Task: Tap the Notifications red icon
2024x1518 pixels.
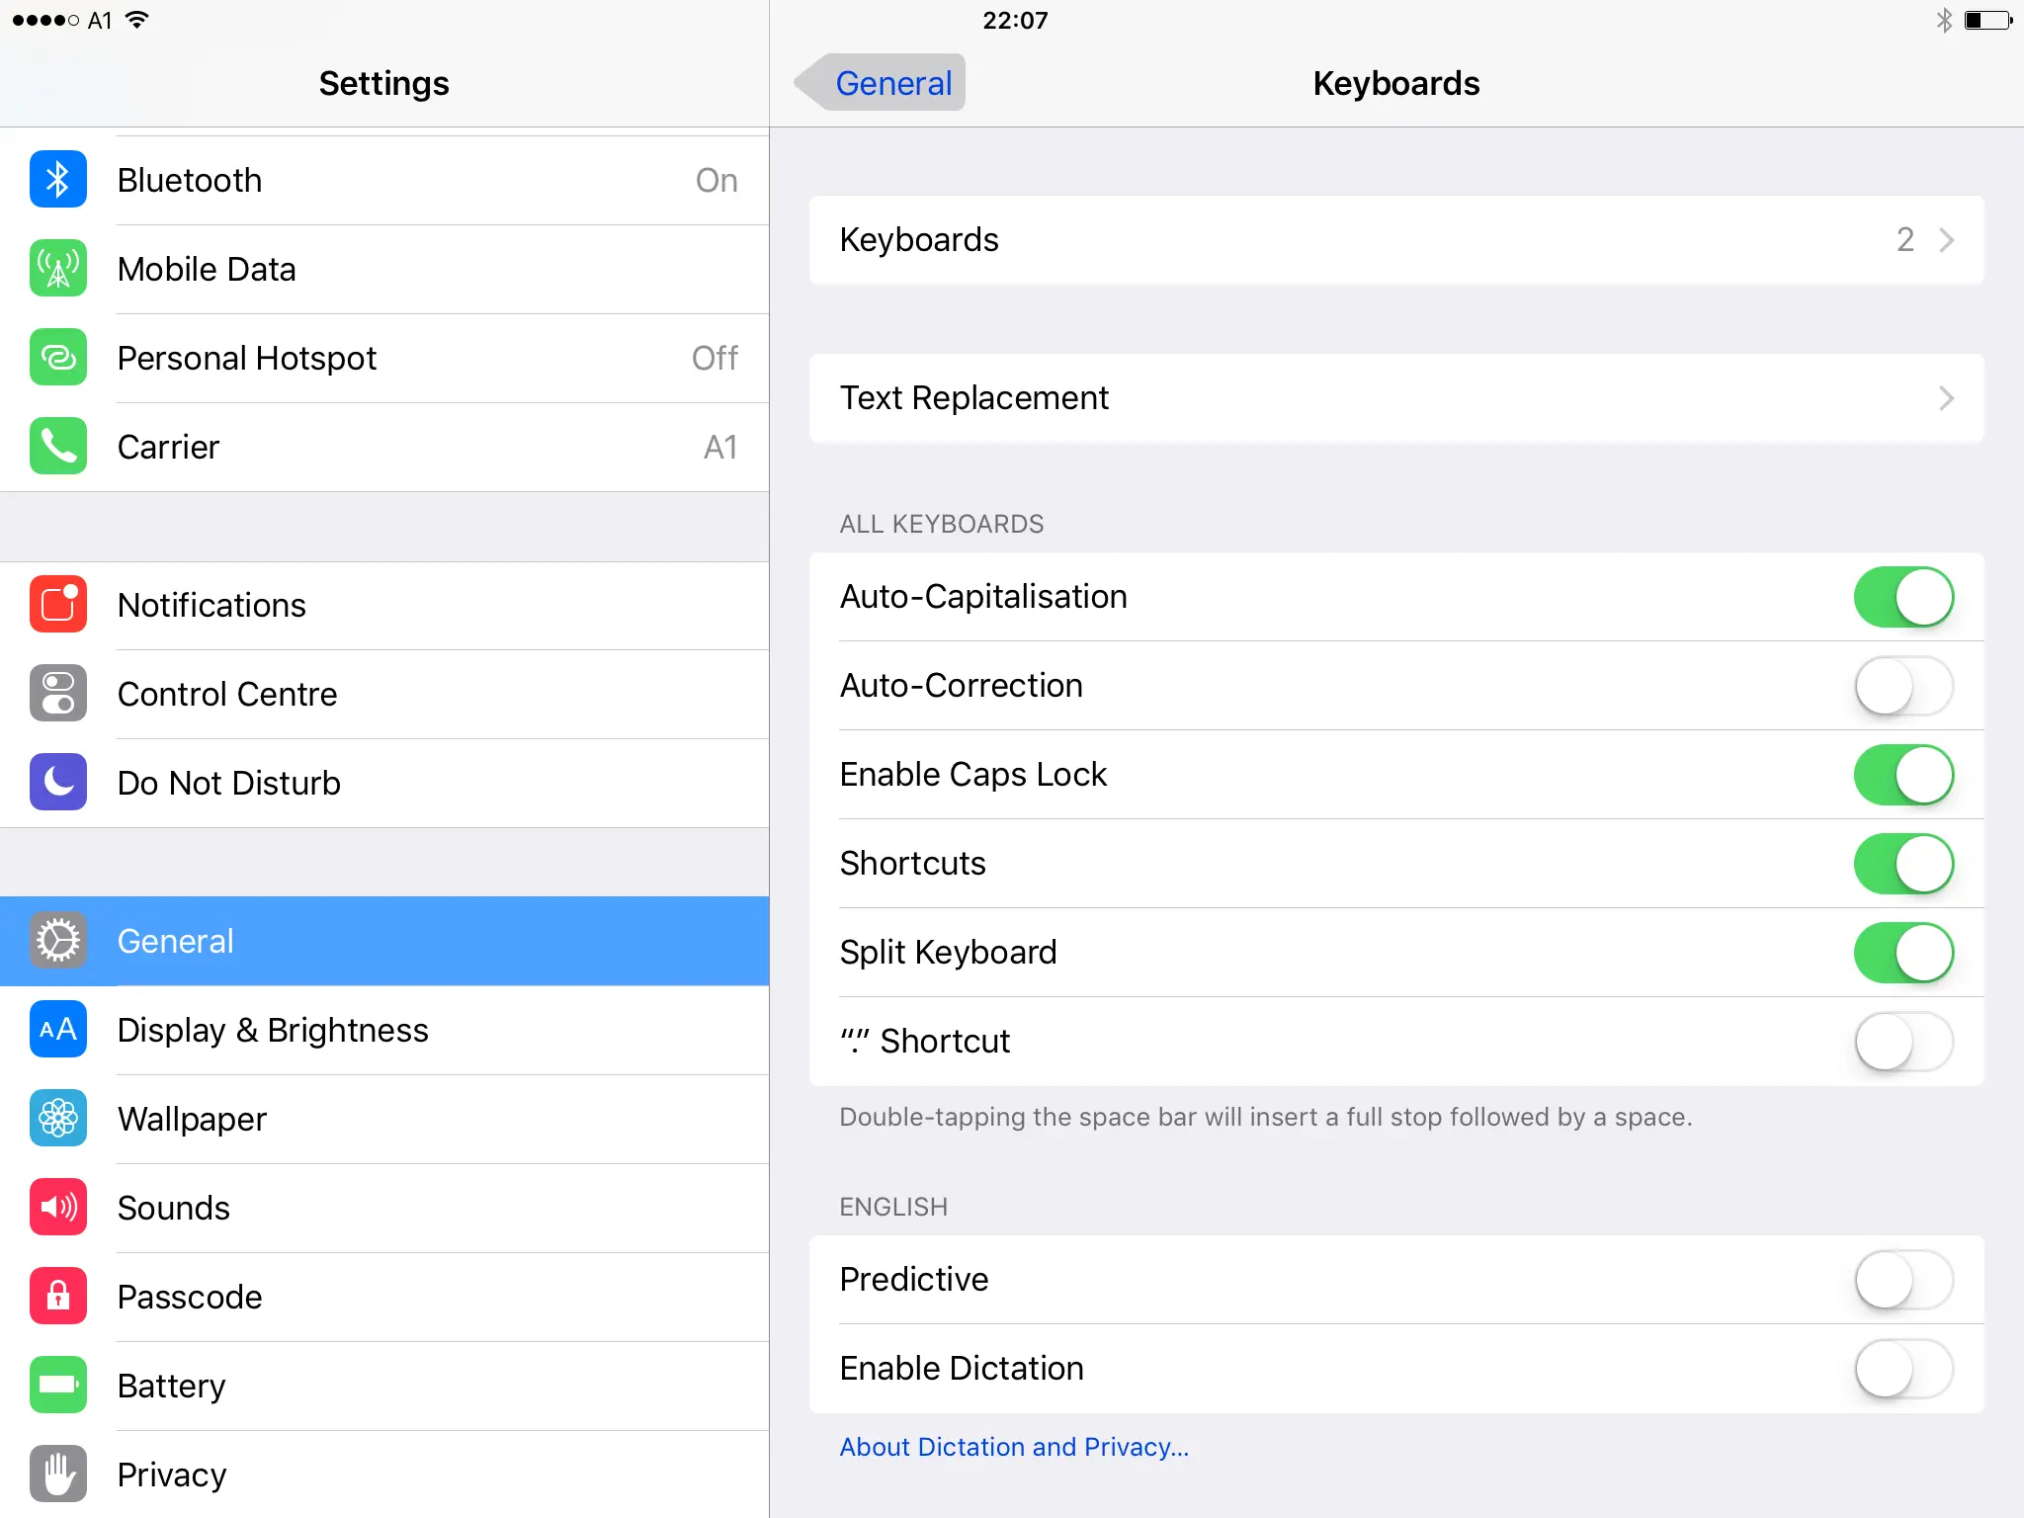Action: click(58, 605)
